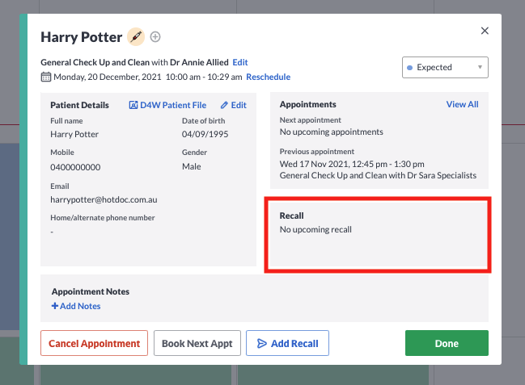This screenshot has height=385, width=525.
Task: Open the Expected status dropdown
Action: [445, 67]
